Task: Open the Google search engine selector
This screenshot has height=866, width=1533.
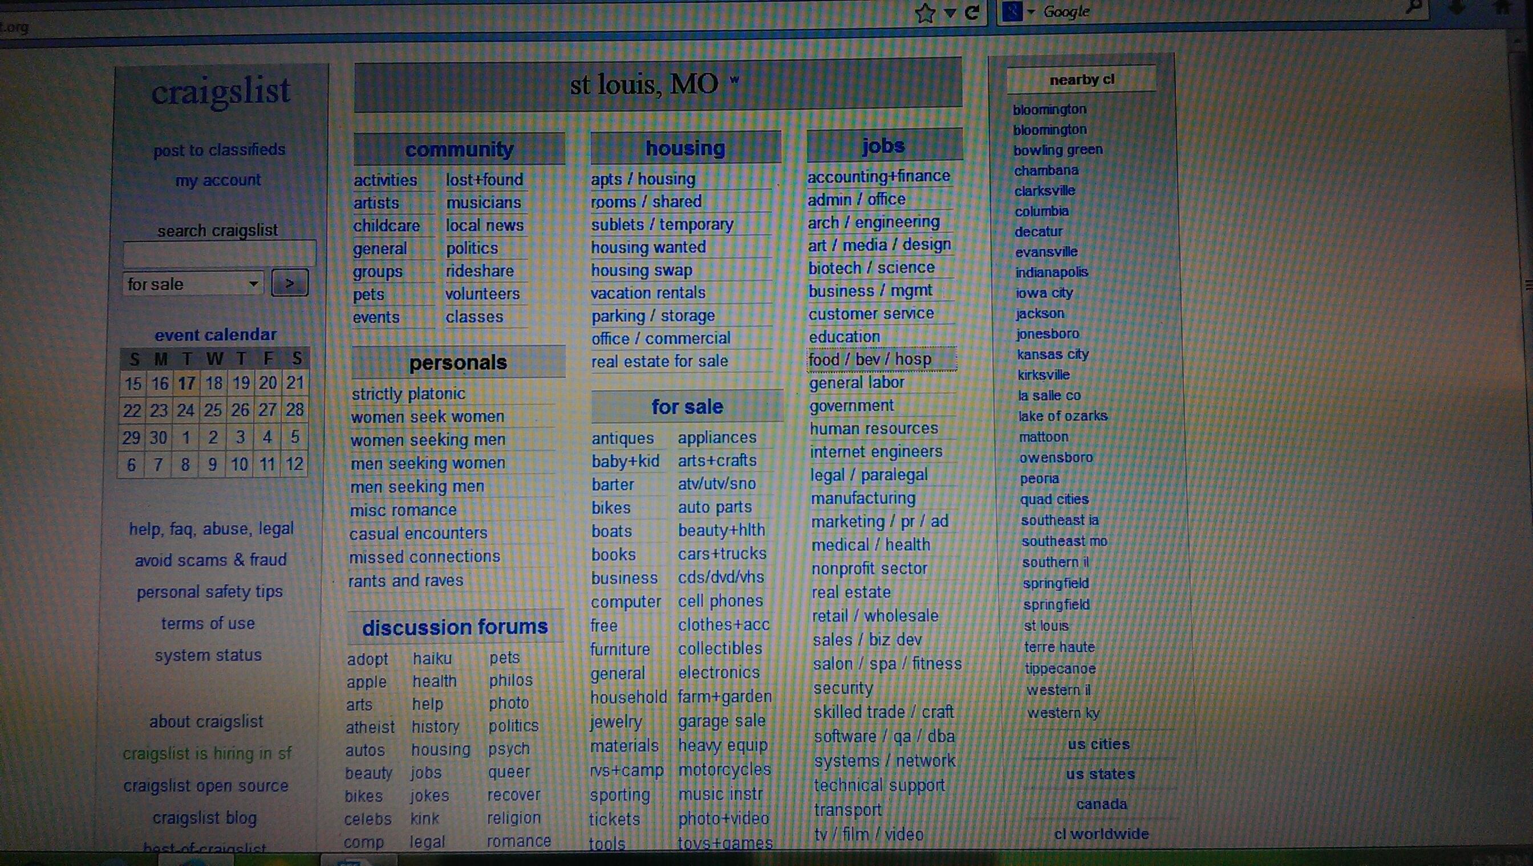Action: (x=1019, y=11)
